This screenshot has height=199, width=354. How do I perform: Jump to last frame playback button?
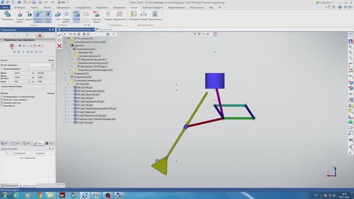pyautogui.click(x=41, y=51)
